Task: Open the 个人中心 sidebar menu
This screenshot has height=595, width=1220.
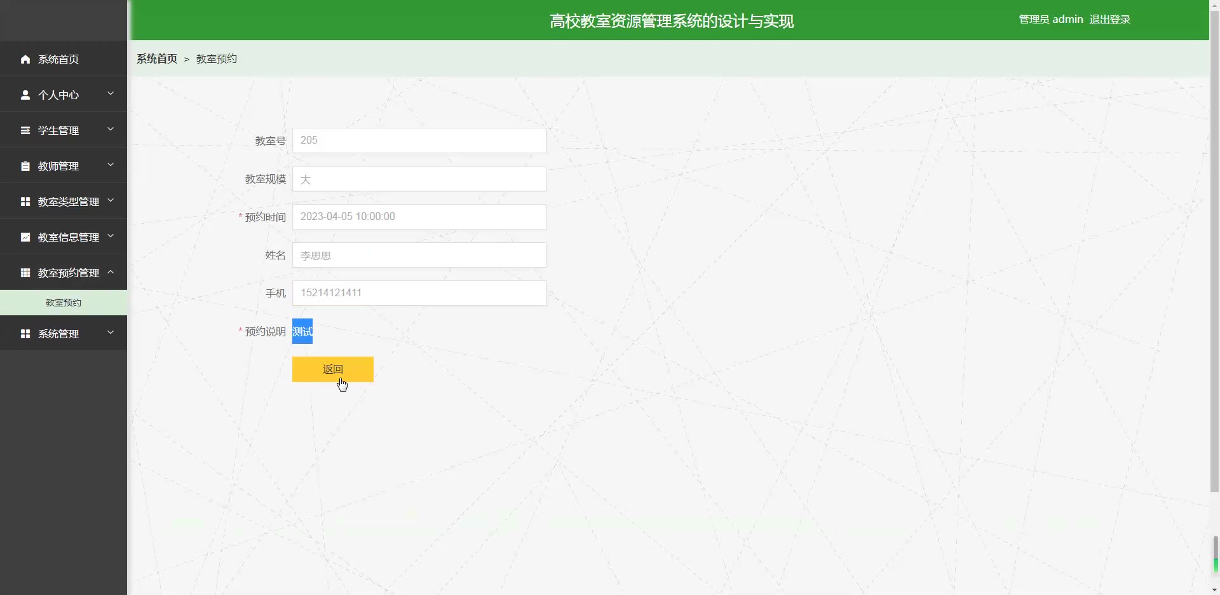Action: [x=64, y=95]
